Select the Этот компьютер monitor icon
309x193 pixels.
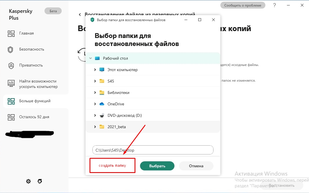(x=102, y=70)
